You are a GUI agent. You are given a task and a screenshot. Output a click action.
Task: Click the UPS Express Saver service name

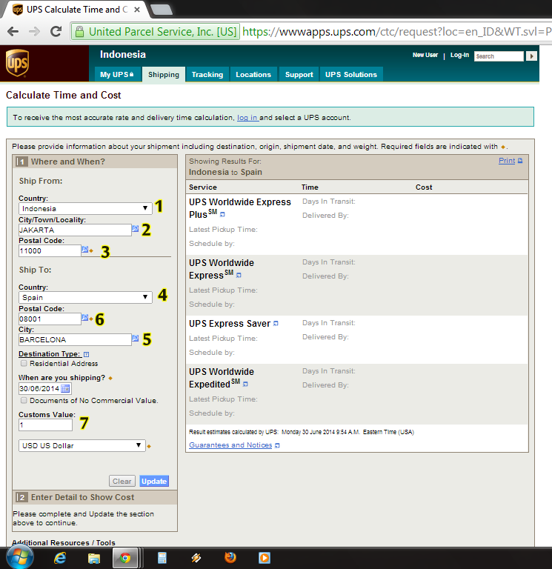tap(230, 323)
